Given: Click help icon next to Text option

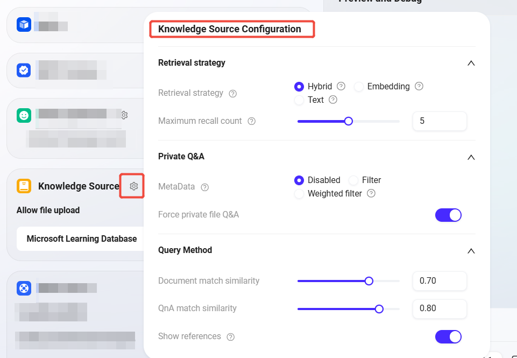Looking at the screenshot, I should [x=333, y=100].
